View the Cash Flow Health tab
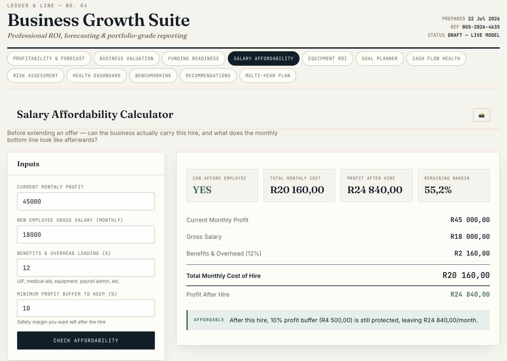Viewport: 507px width, 361px height. (436, 58)
